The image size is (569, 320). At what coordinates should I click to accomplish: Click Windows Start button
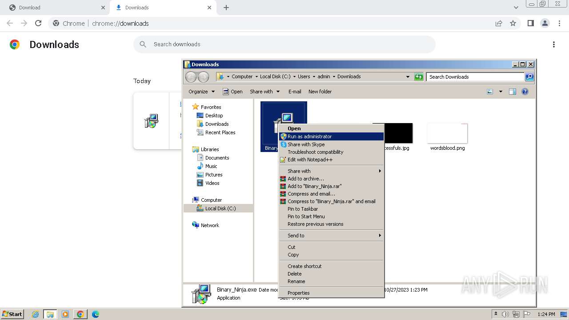coord(12,314)
